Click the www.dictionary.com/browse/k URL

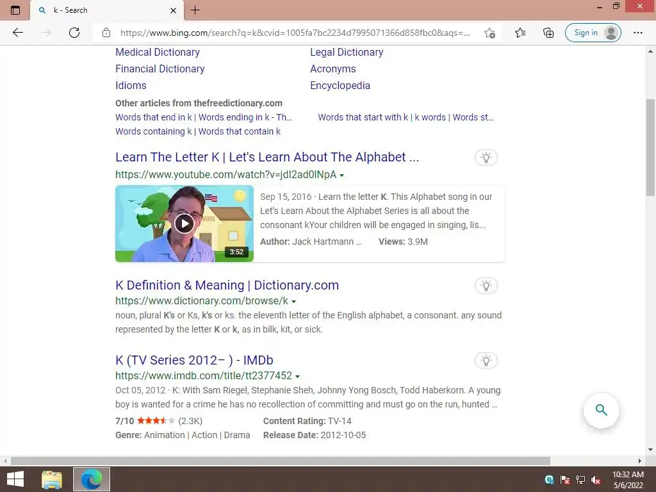click(202, 301)
